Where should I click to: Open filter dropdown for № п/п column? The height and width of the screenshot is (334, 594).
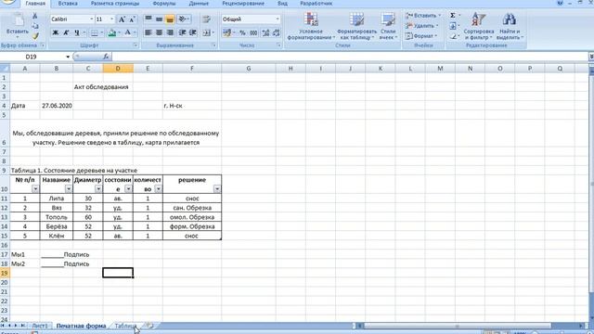pyautogui.click(x=35, y=188)
